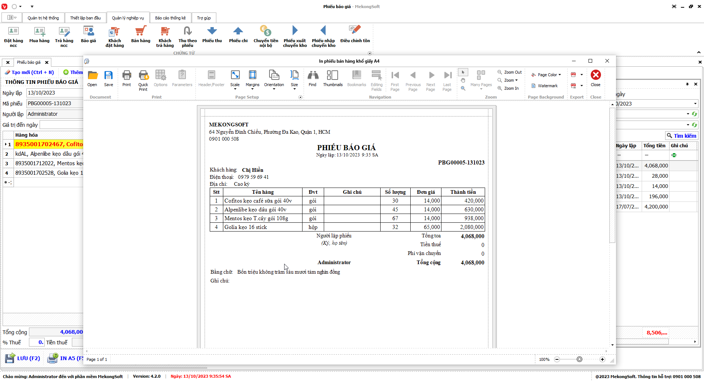Viewport: 704px width, 381px height.
Task: Click the Tìm kiếm search button
Action: [x=681, y=136]
